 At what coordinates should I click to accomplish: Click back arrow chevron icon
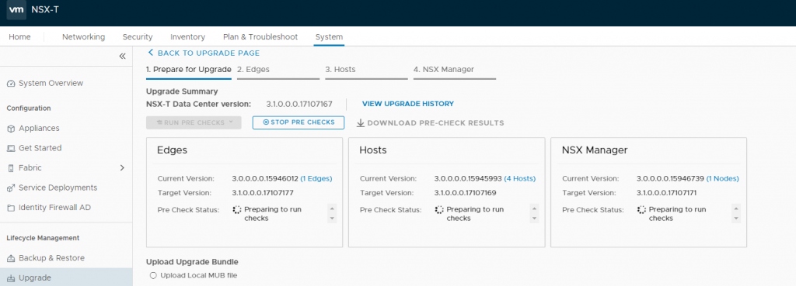point(150,53)
